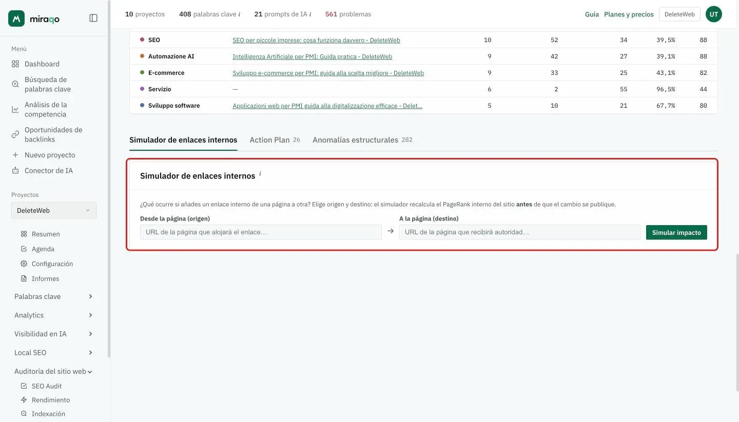The height and width of the screenshot is (422, 739).
Task: Click the 561 problemas counter
Action: 348,14
